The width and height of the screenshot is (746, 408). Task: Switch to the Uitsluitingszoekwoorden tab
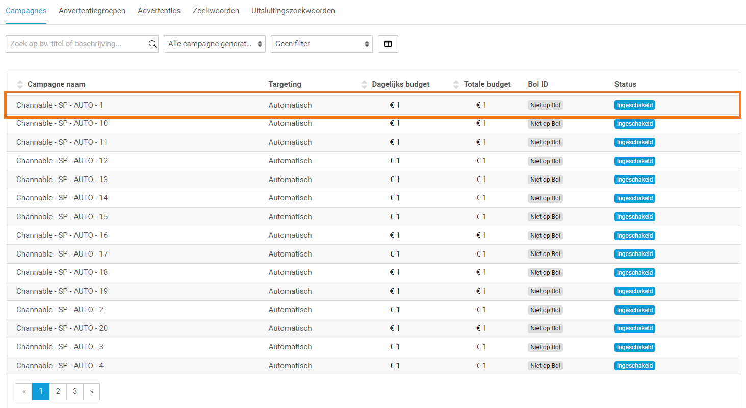(293, 11)
